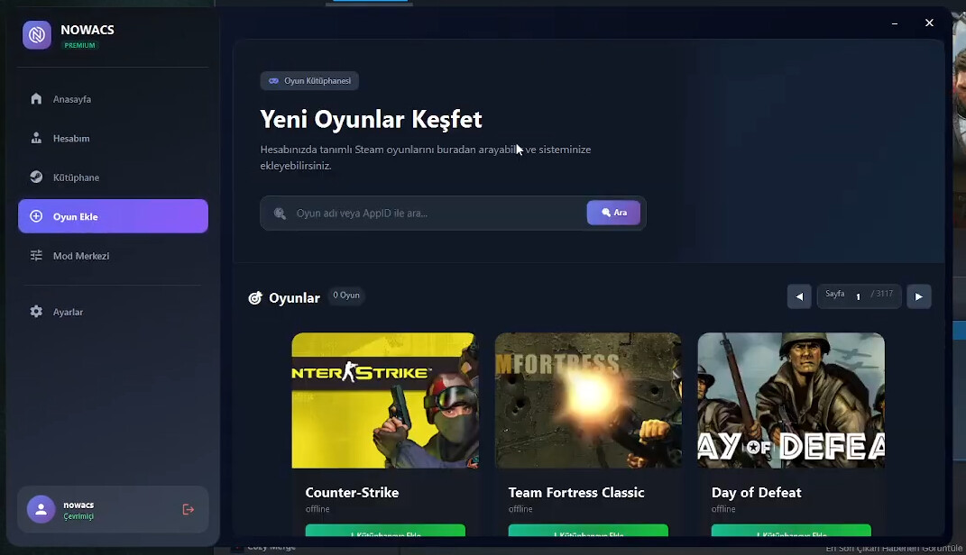Screen dimensions: 966x555
Task: Add Counter-Strike to library button
Action: 385,531
